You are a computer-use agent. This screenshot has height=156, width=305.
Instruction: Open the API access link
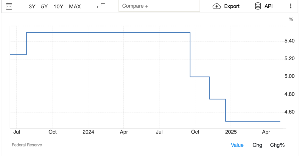(268, 6)
